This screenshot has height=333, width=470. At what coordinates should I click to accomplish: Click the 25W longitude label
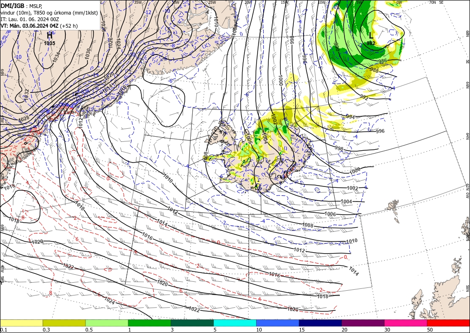[212, 2]
